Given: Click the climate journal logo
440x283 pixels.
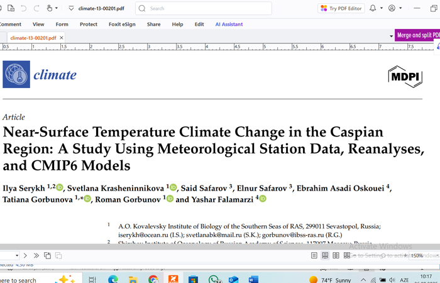Looking at the screenshot, I should [40, 74].
